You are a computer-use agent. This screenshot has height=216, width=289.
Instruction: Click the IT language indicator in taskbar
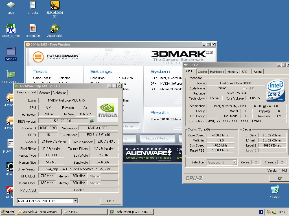pos(260,212)
